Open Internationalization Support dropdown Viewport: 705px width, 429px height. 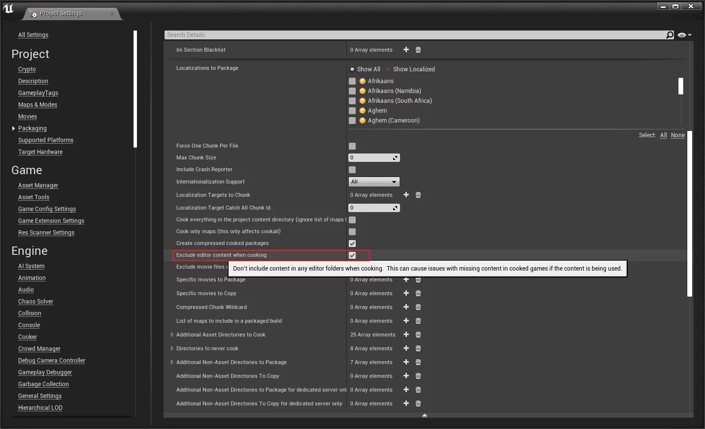pos(374,182)
